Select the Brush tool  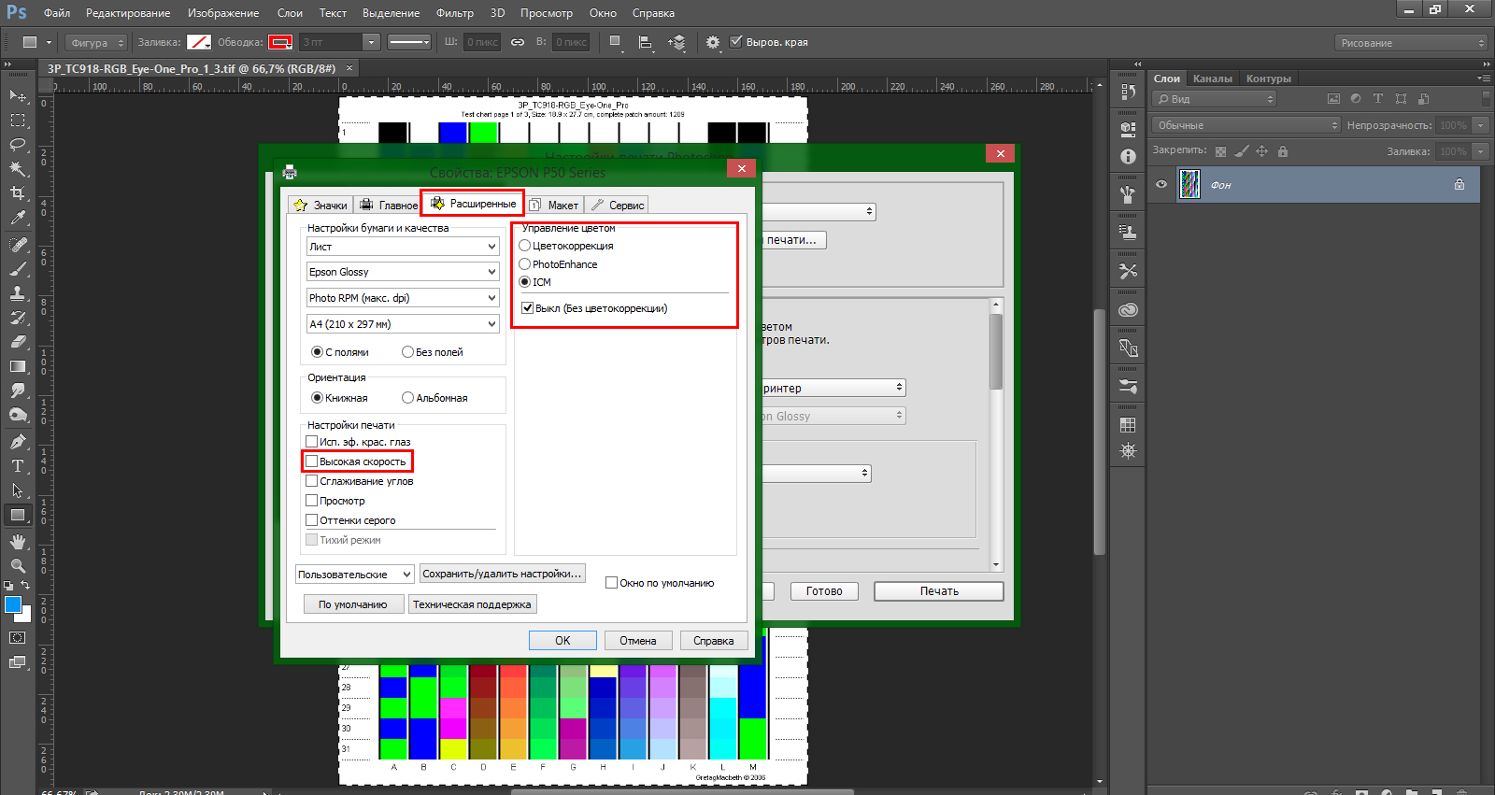click(18, 269)
